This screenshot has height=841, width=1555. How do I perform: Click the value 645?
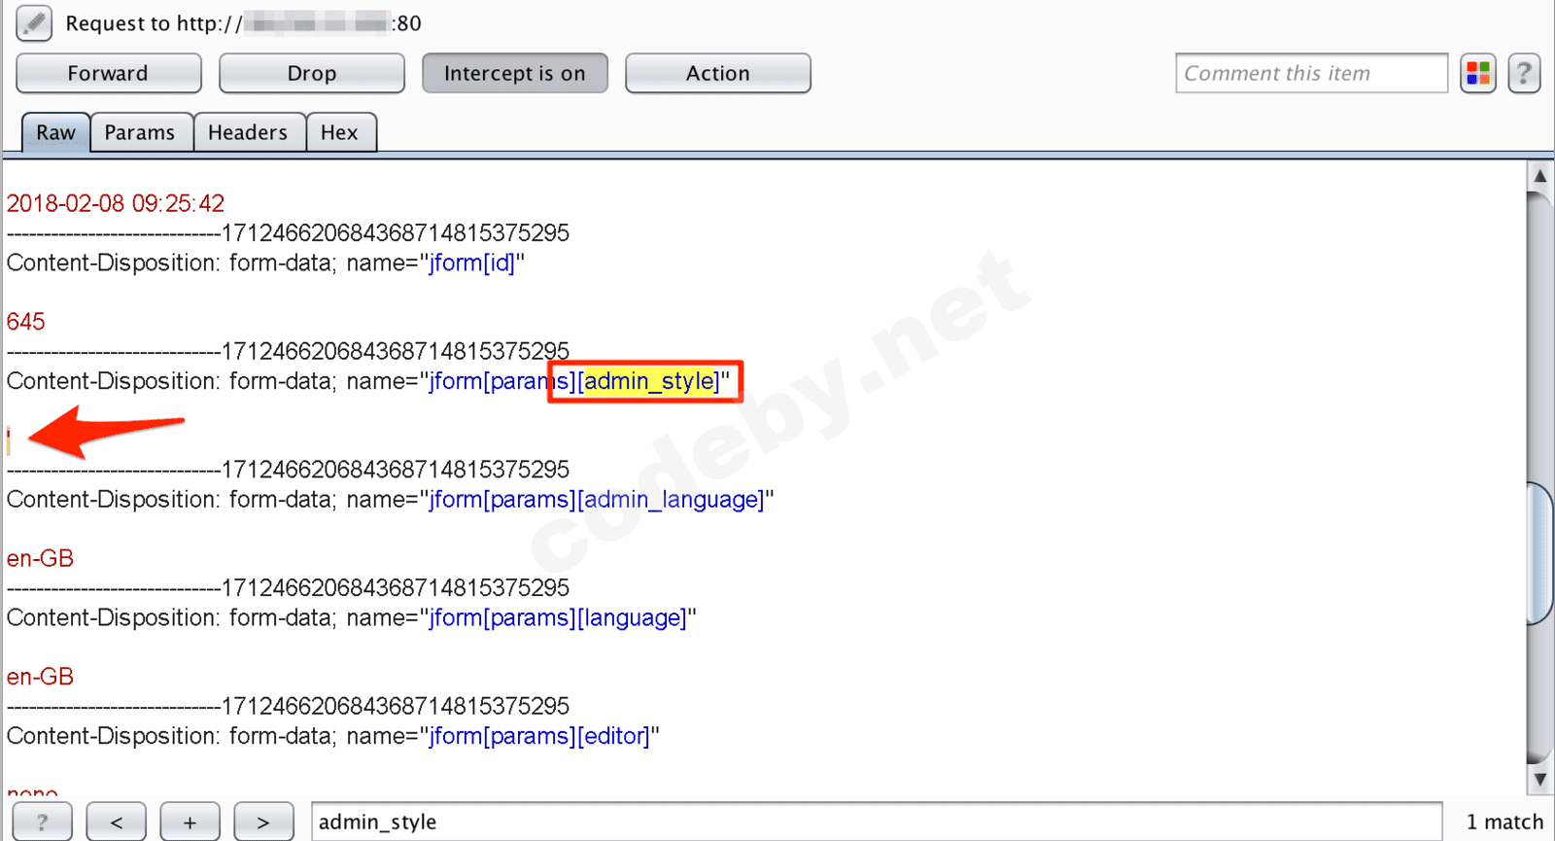26,322
